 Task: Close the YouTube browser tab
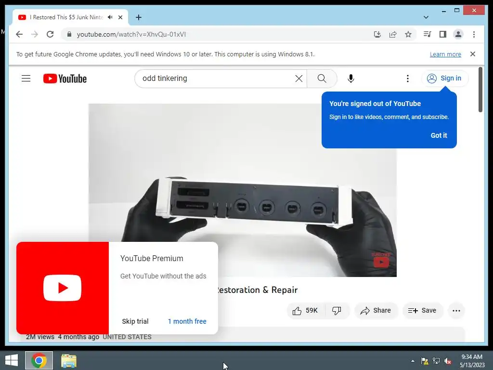tap(120, 17)
